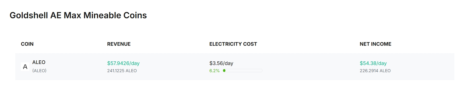The height and width of the screenshot is (93, 467).
Task: Click the green dot on electricity bar
Action: [x=224, y=70]
